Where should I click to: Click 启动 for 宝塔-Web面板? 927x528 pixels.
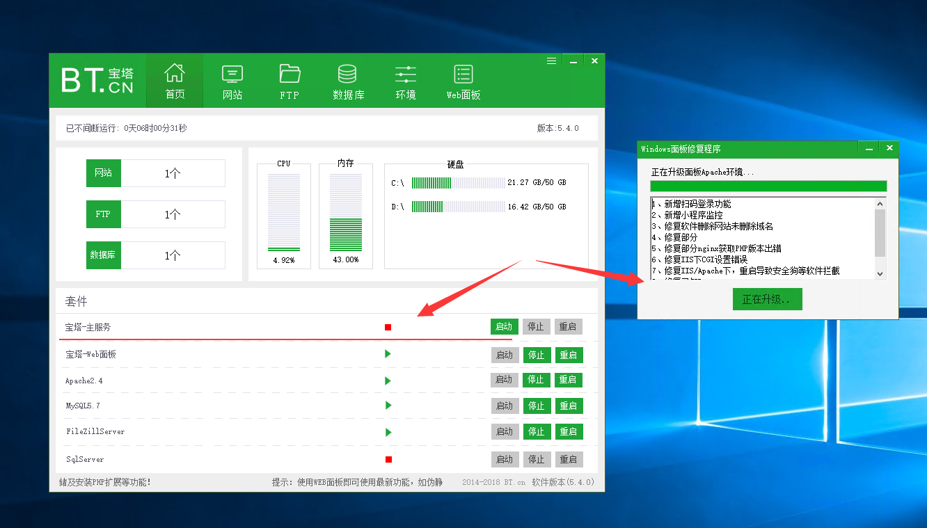point(505,355)
